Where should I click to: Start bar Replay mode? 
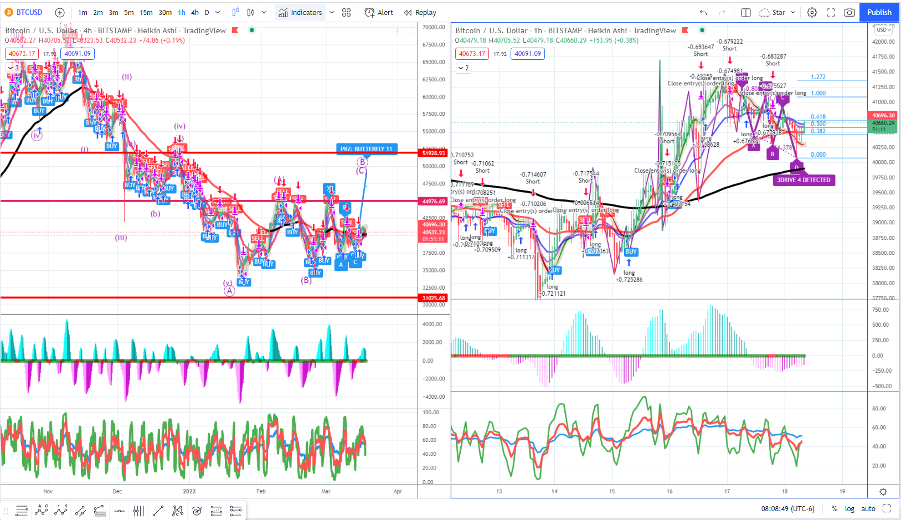pos(420,12)
